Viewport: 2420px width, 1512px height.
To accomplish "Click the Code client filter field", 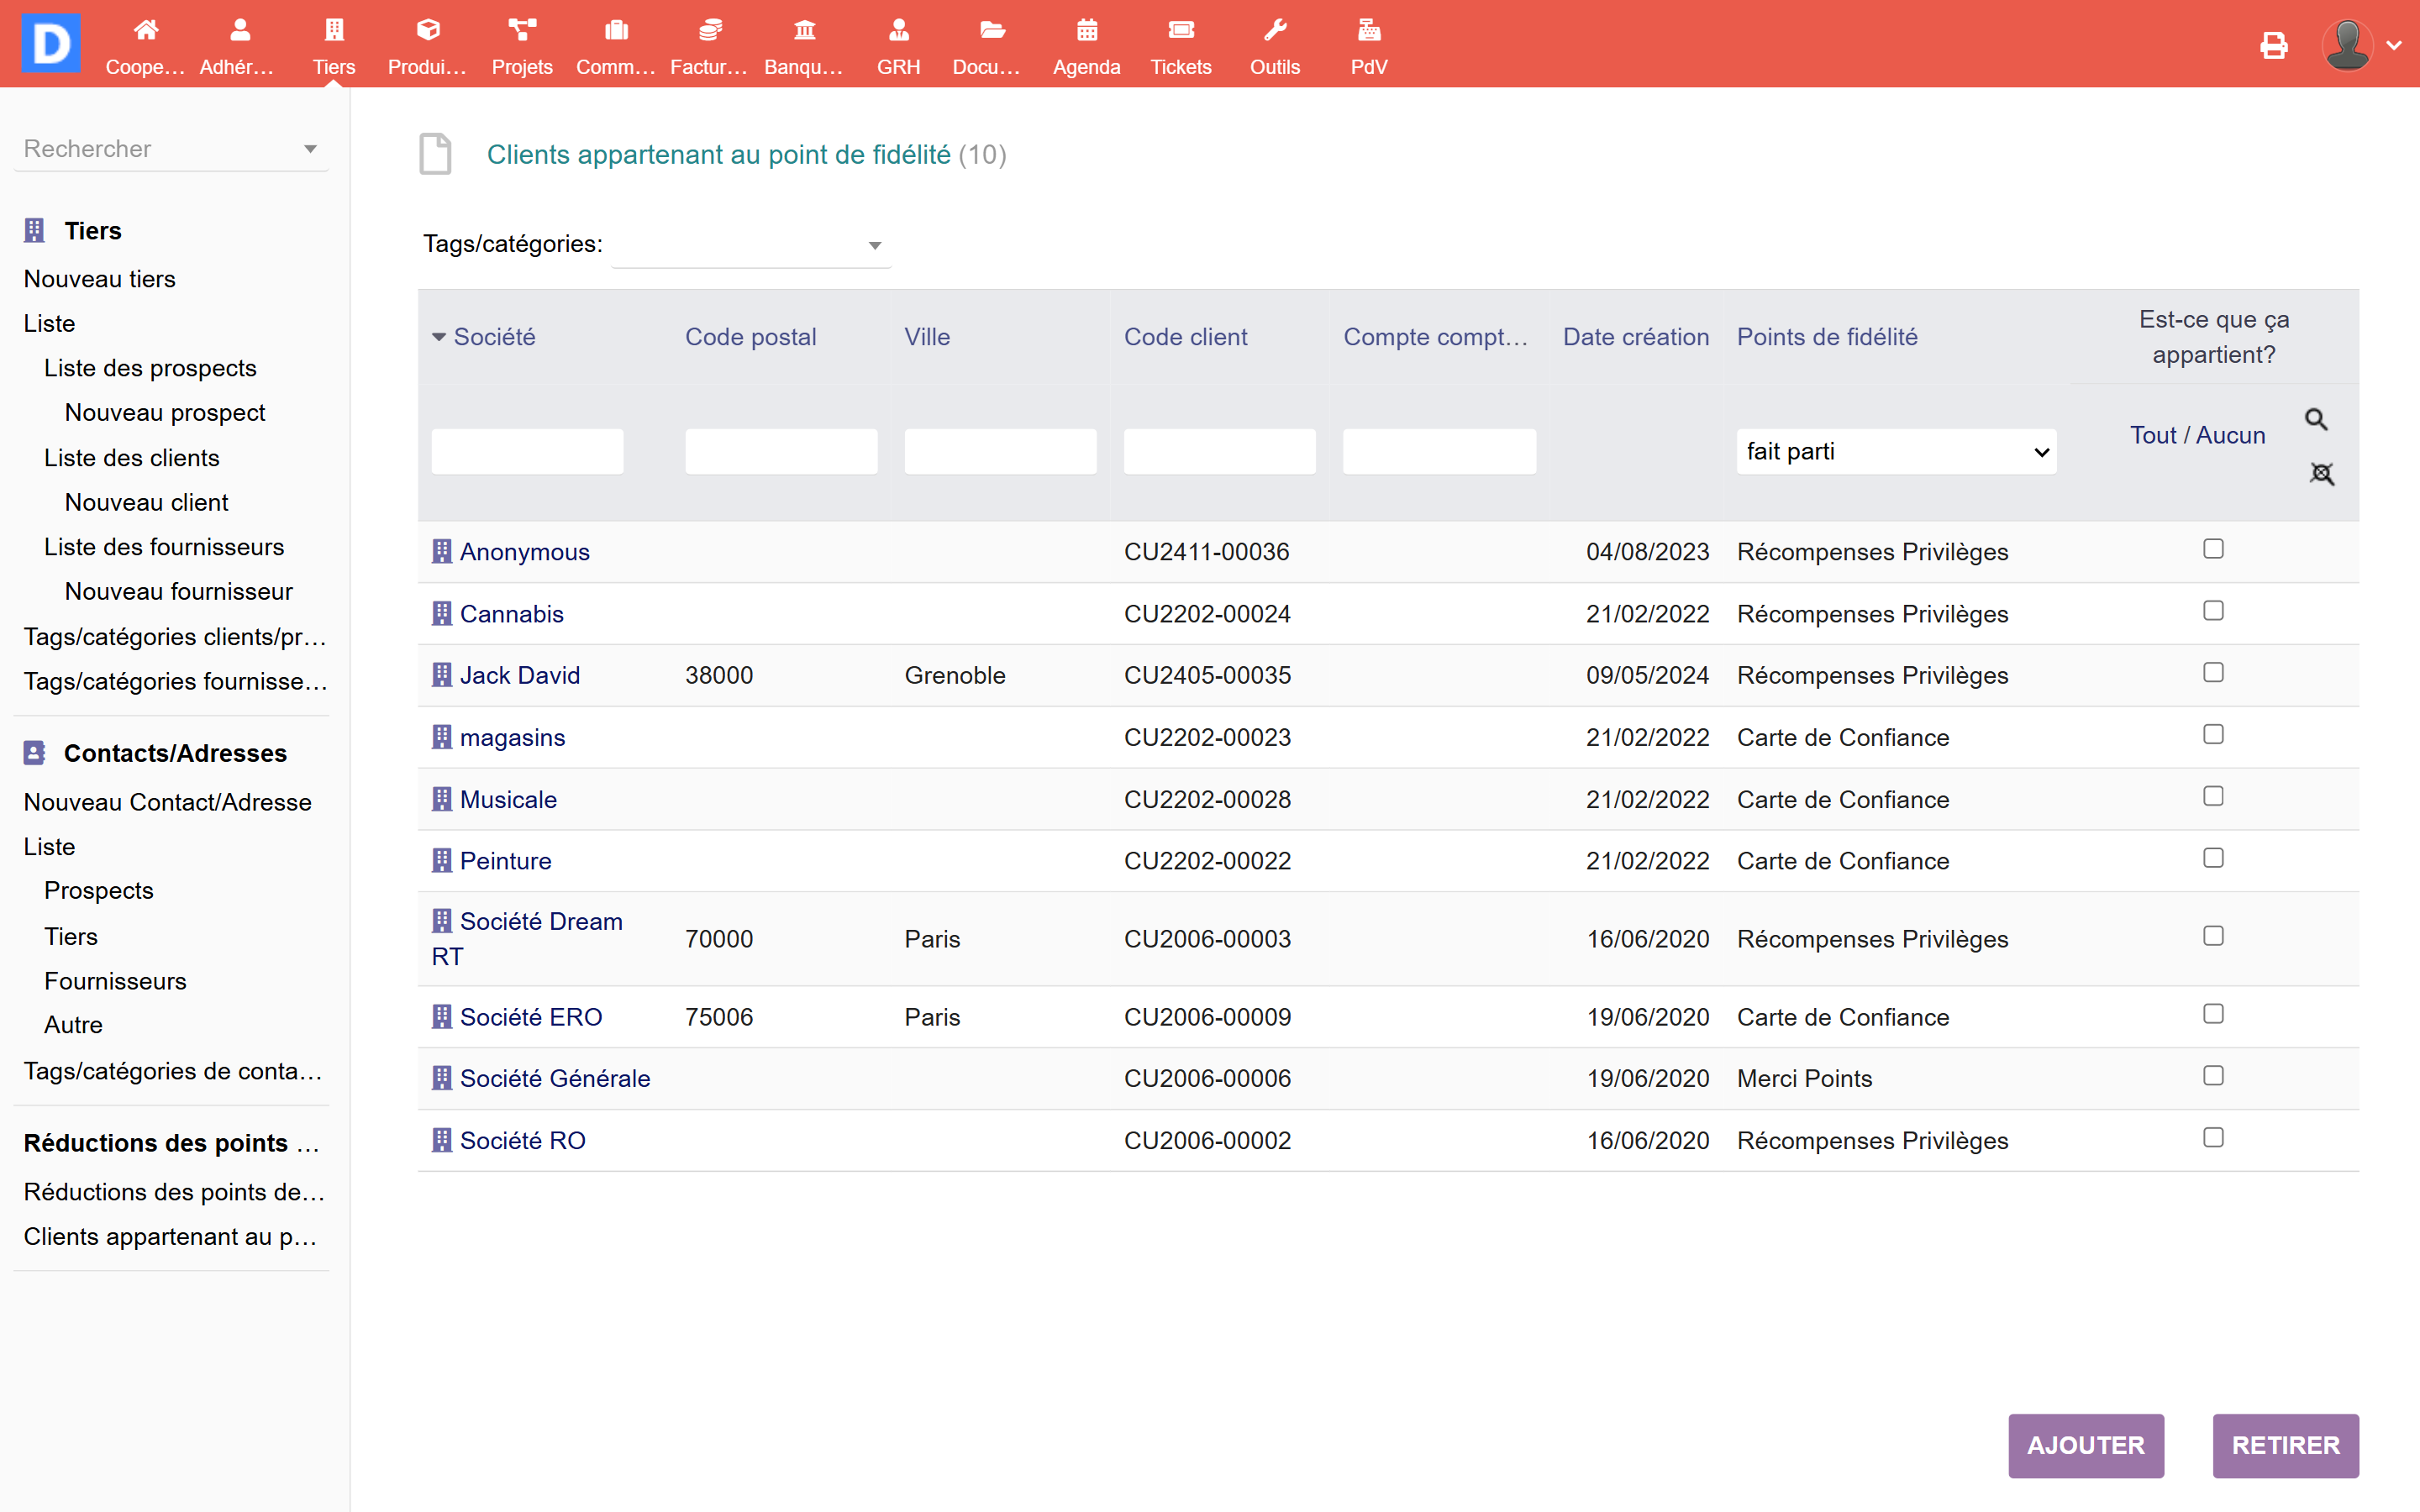I will (x=1218, y=452).
